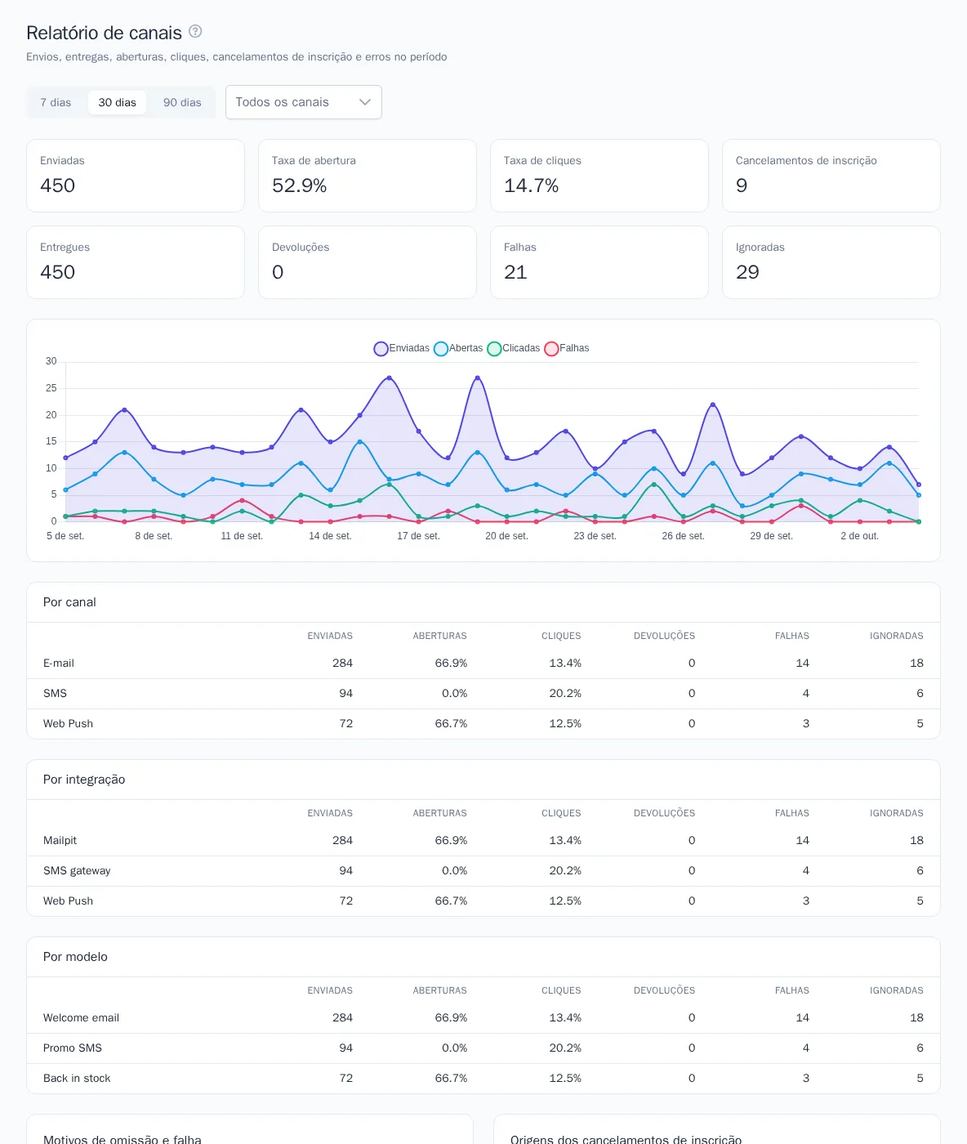This screenshot has height=1144, width=967.
Task: Toggle the Enviadas series in chart legend
Action: point(402,348)
